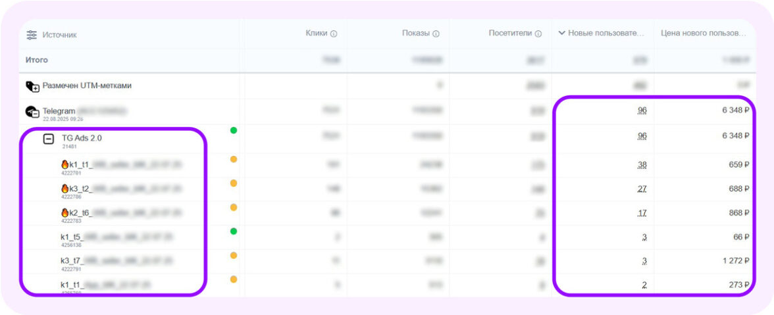Toggle green status dot of k1_t5 row
The width and height of the screenshot is (774, 315).
(233, 231)
